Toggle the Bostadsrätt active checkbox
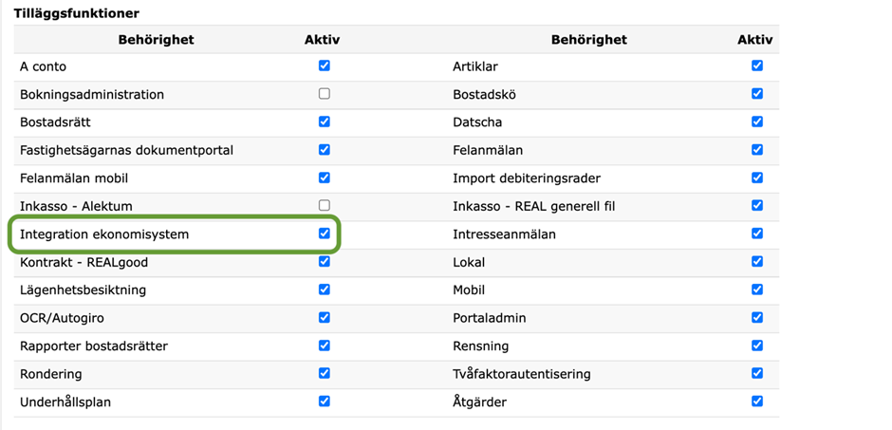The height and width of the screenshot is (430, 892). pos(325,122)
